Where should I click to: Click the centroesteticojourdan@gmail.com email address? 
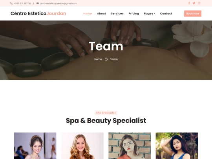58,4
